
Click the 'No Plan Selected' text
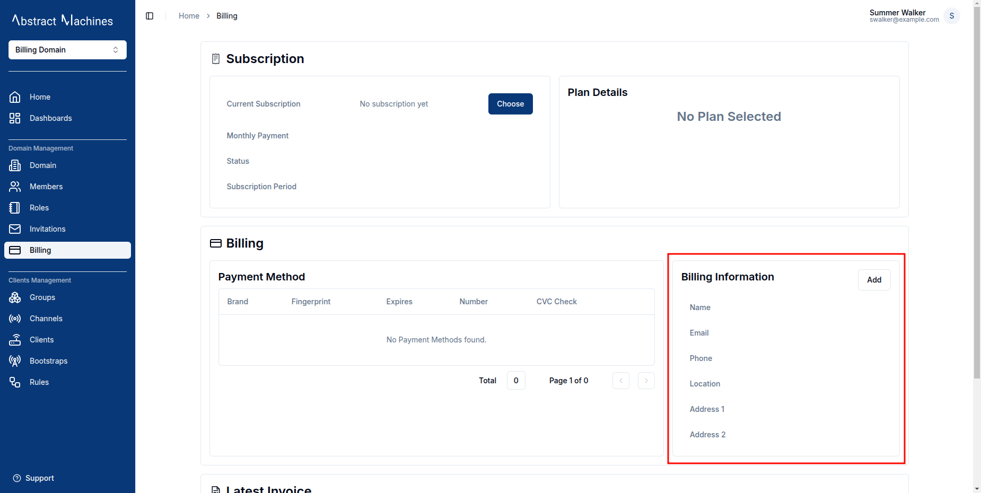(729, 117)
